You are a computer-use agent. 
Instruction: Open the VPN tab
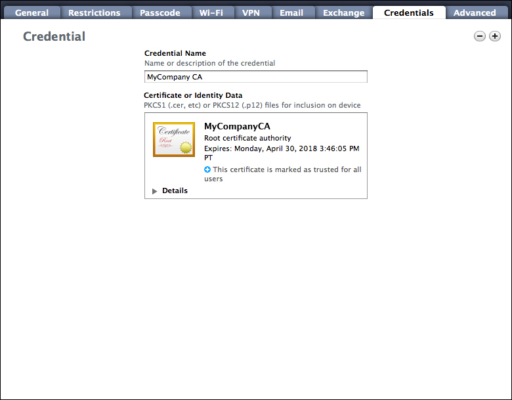251,12
